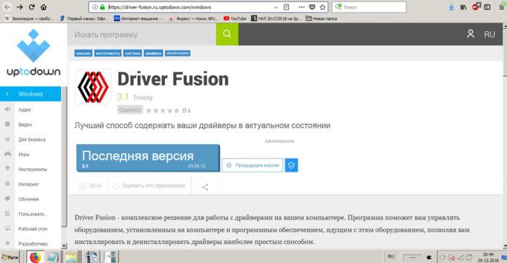The width and height of the screenshot is (507, 263).
Task: Open the Интернет-вещание bookmark
Action: (x=139, y=18)
